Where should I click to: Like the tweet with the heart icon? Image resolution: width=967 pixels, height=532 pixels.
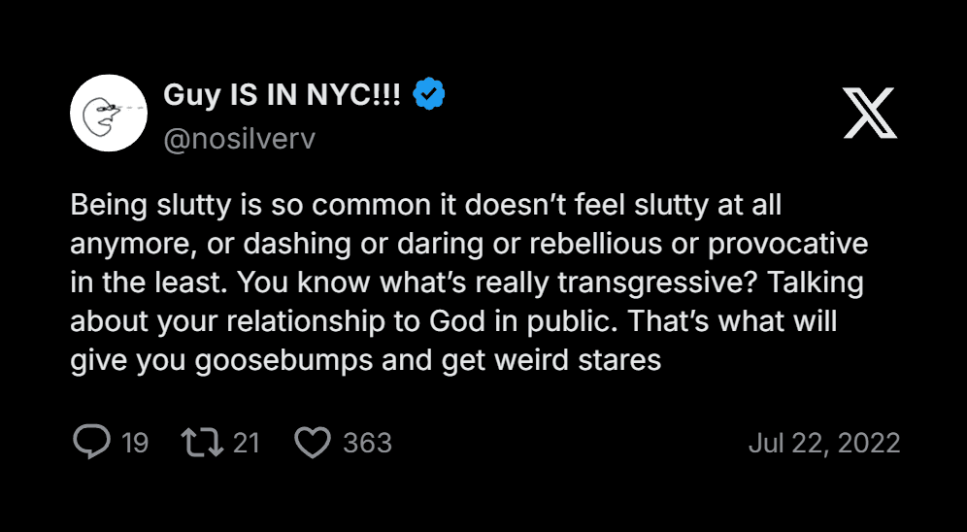pyautogui.click(x=313, y=443)
